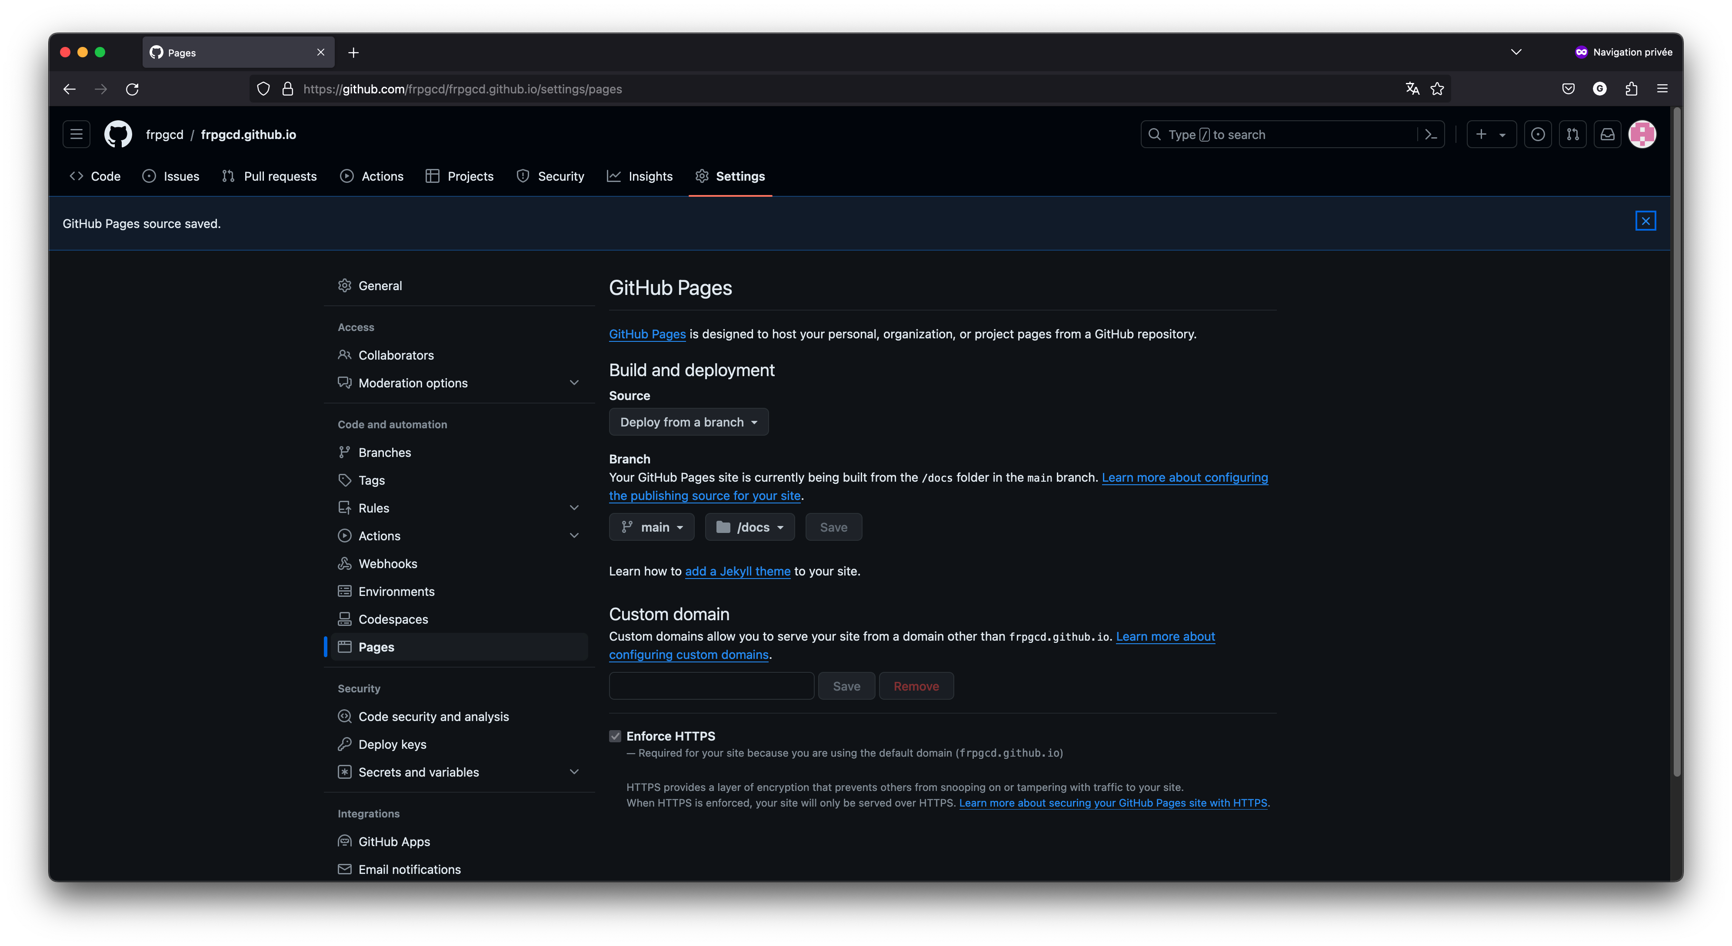
Task: Open the main branch selector dropdown
Action: pyautogui.click(x=652, y=527)
